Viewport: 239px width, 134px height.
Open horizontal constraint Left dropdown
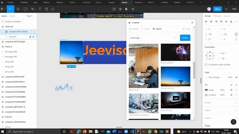pos(224,53)
